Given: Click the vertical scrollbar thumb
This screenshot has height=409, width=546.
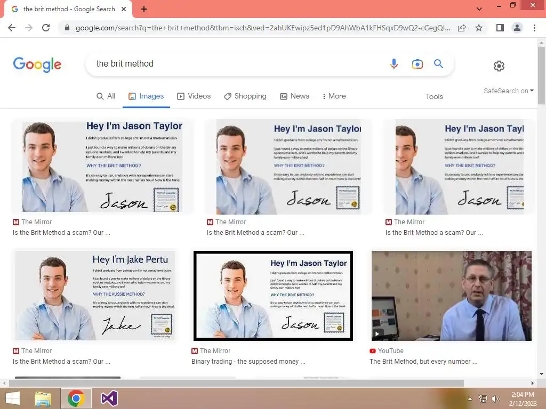Looking at the screenshot, I should [x=541, y=75].
